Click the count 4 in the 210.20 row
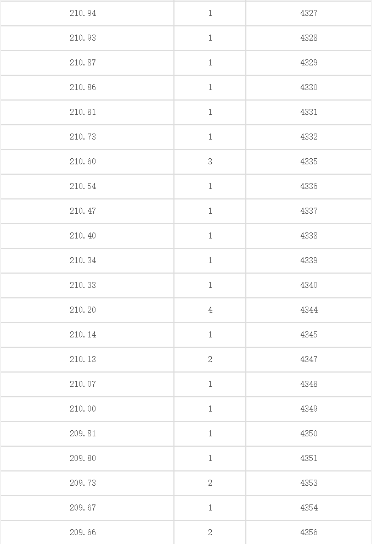 pyautogui.click(x=210, y=310)
